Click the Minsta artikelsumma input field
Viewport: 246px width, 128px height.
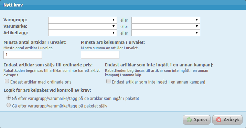pyautogui.click(x=100, y=55)
